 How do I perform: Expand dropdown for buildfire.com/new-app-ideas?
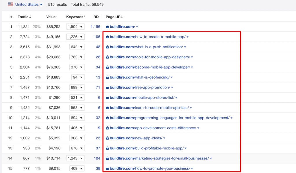tap(164, 138)
